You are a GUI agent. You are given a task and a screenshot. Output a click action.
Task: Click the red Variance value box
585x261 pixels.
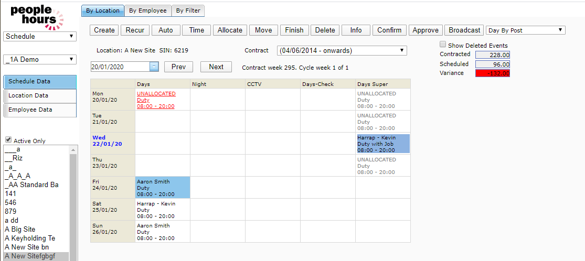point(492,73)
